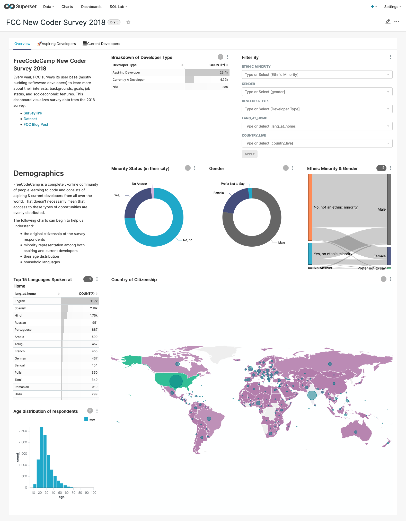Open the gender filter dropdown
The height and width of the screenshot is (521, 406).
click(317, 92)
